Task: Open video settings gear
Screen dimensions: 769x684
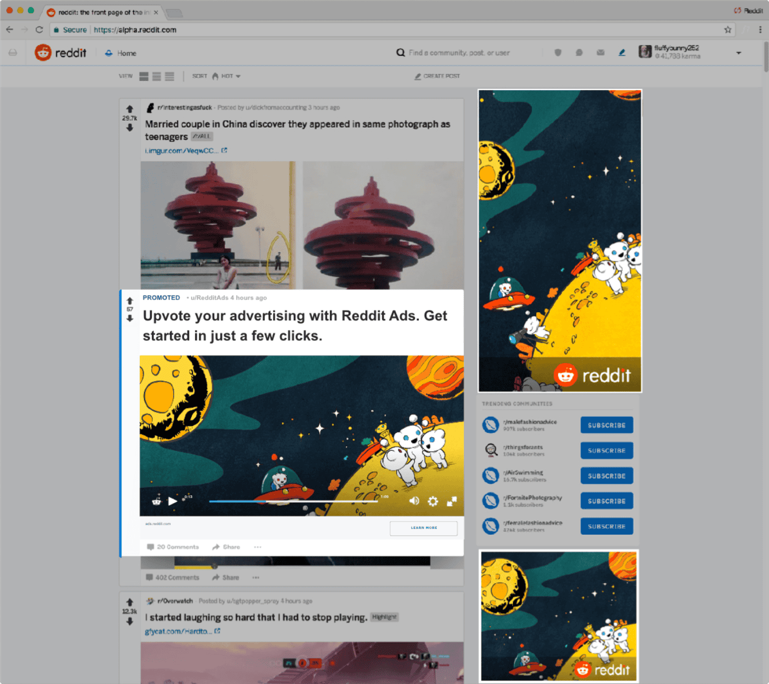Action: point(433,501)
